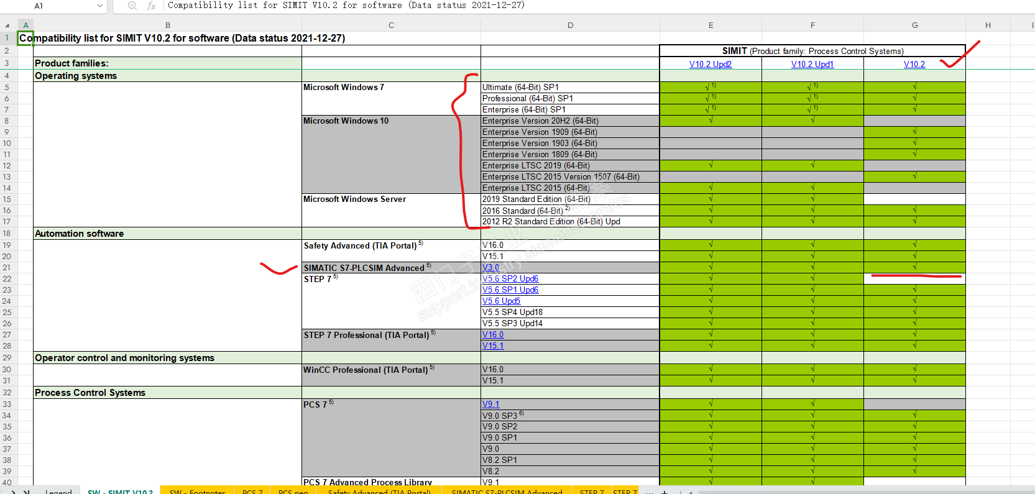The image size is (1035, 494).
Task: Select 'Operator control and monitoring systems' cell
Action: click(x=168, y=358)
